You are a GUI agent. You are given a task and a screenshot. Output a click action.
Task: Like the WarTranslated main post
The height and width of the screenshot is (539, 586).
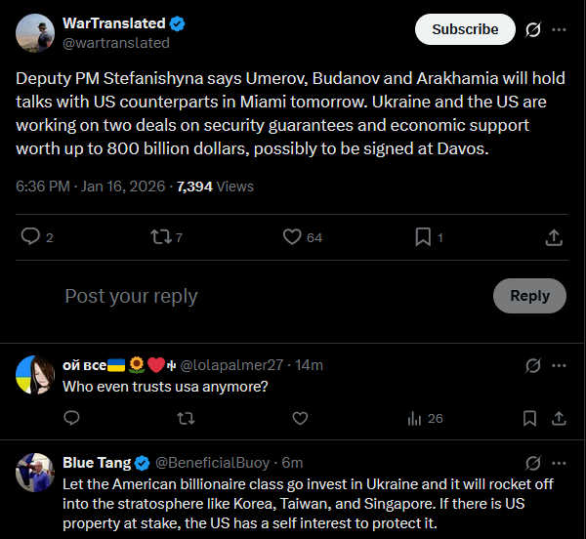292,236
